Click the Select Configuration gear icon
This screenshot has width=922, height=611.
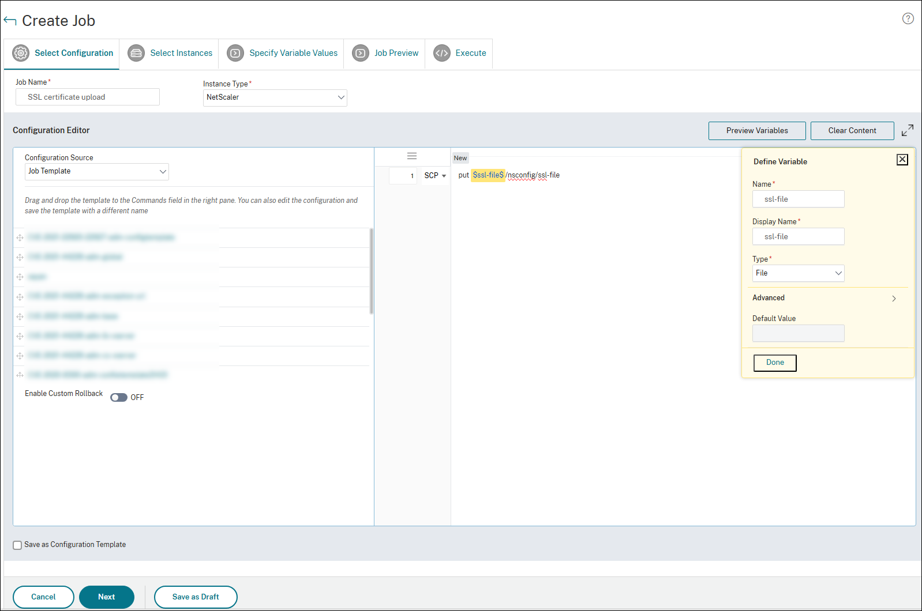[21, 53]
